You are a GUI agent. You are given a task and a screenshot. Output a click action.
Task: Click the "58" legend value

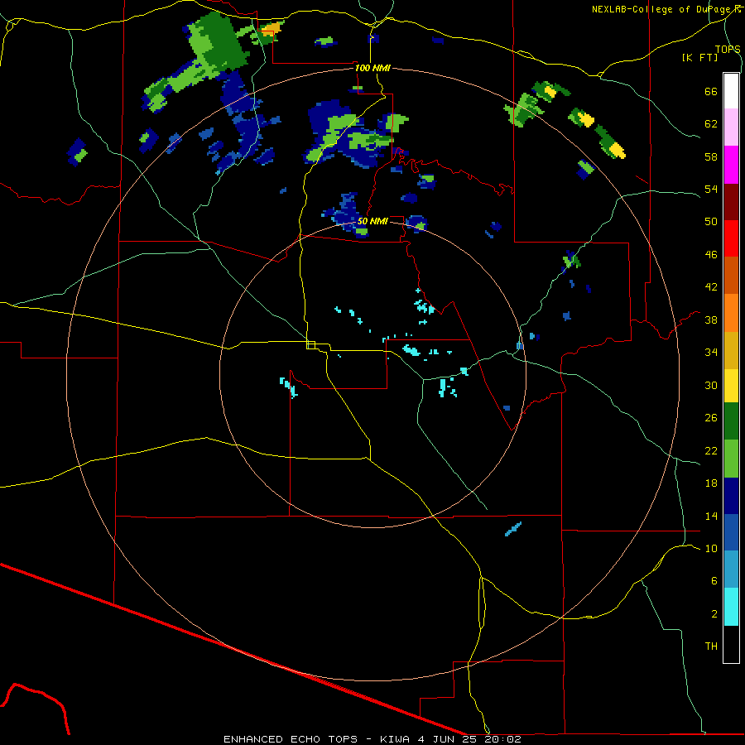[x=711, y=156]
